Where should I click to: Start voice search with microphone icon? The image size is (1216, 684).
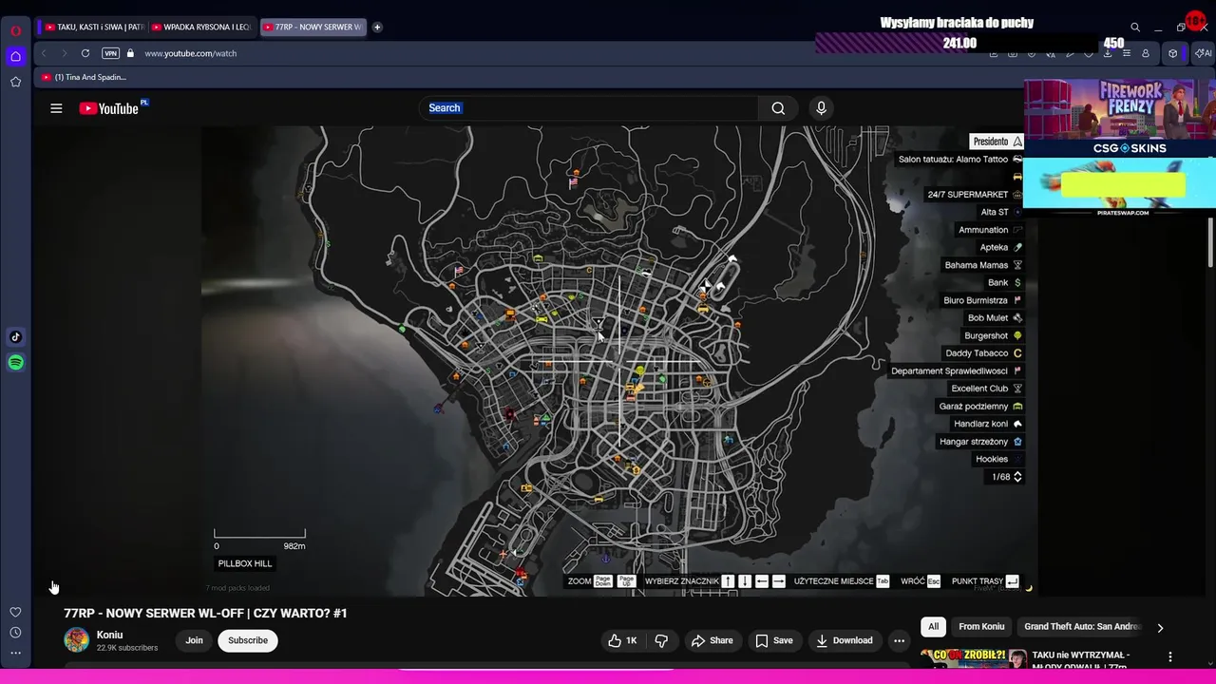click(822, 108)
